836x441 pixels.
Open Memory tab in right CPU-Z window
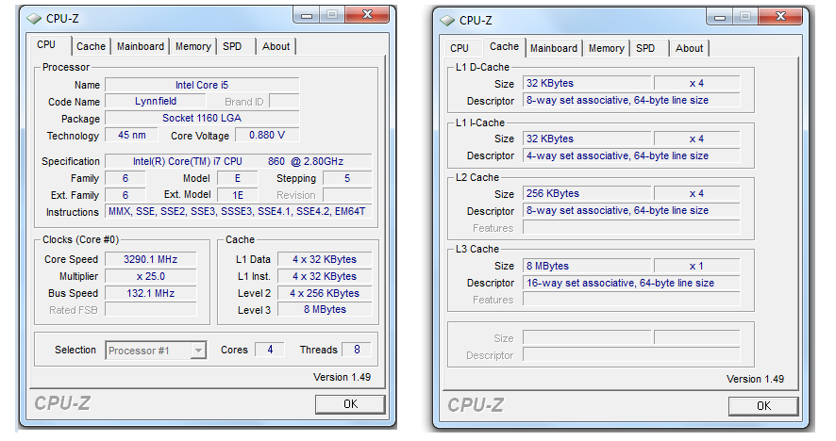[x=606, y=48]
